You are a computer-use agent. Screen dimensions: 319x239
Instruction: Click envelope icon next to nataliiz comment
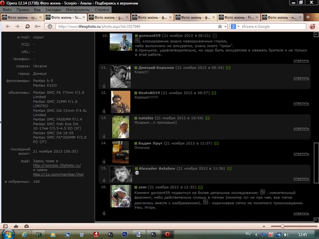coord(207,118)
